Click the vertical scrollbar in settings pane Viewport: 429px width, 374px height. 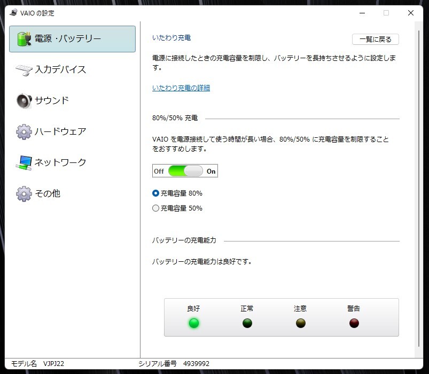point(419,189)
